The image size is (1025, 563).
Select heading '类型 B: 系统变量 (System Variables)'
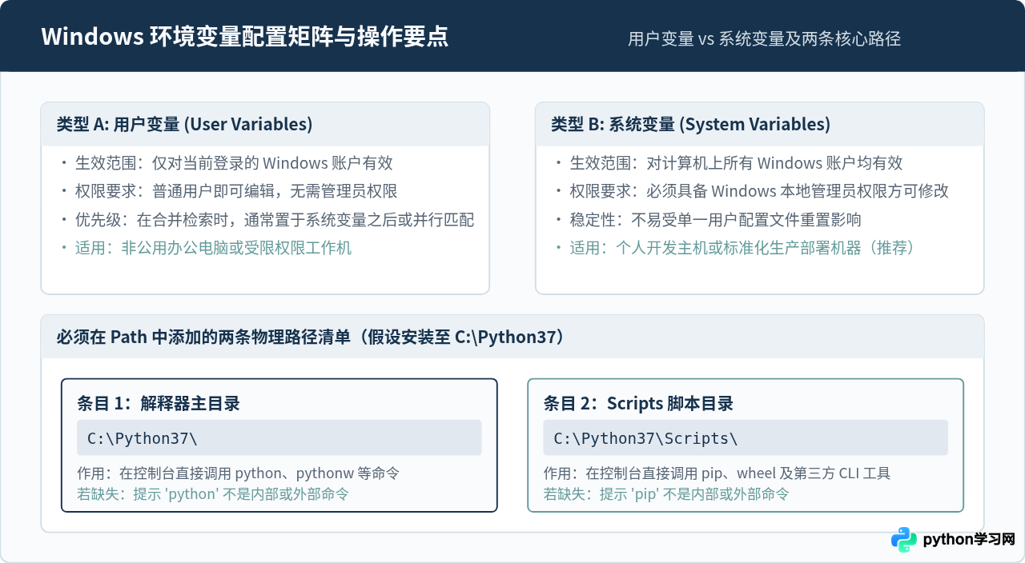[690, 124]
